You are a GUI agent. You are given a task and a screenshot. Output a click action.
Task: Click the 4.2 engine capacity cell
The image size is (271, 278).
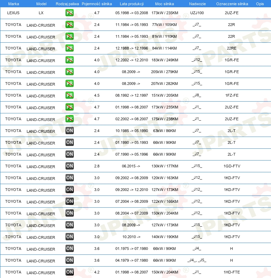pos(97,272)
